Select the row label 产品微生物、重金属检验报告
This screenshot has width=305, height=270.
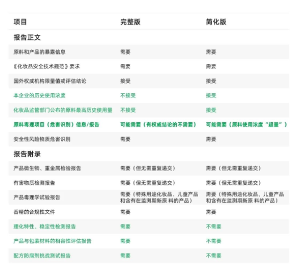(47, 168)
